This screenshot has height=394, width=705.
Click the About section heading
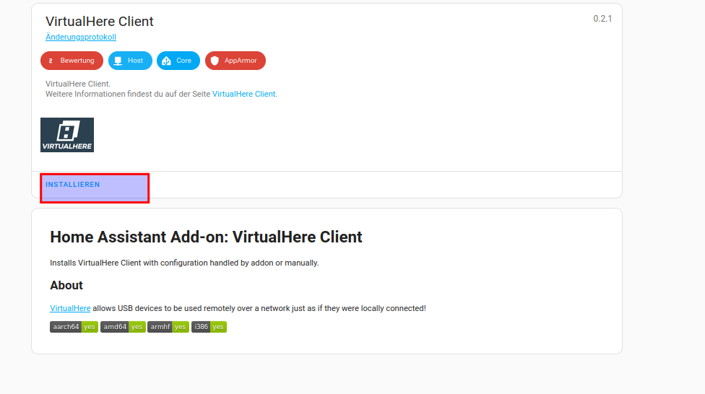[x=66, y=285]
